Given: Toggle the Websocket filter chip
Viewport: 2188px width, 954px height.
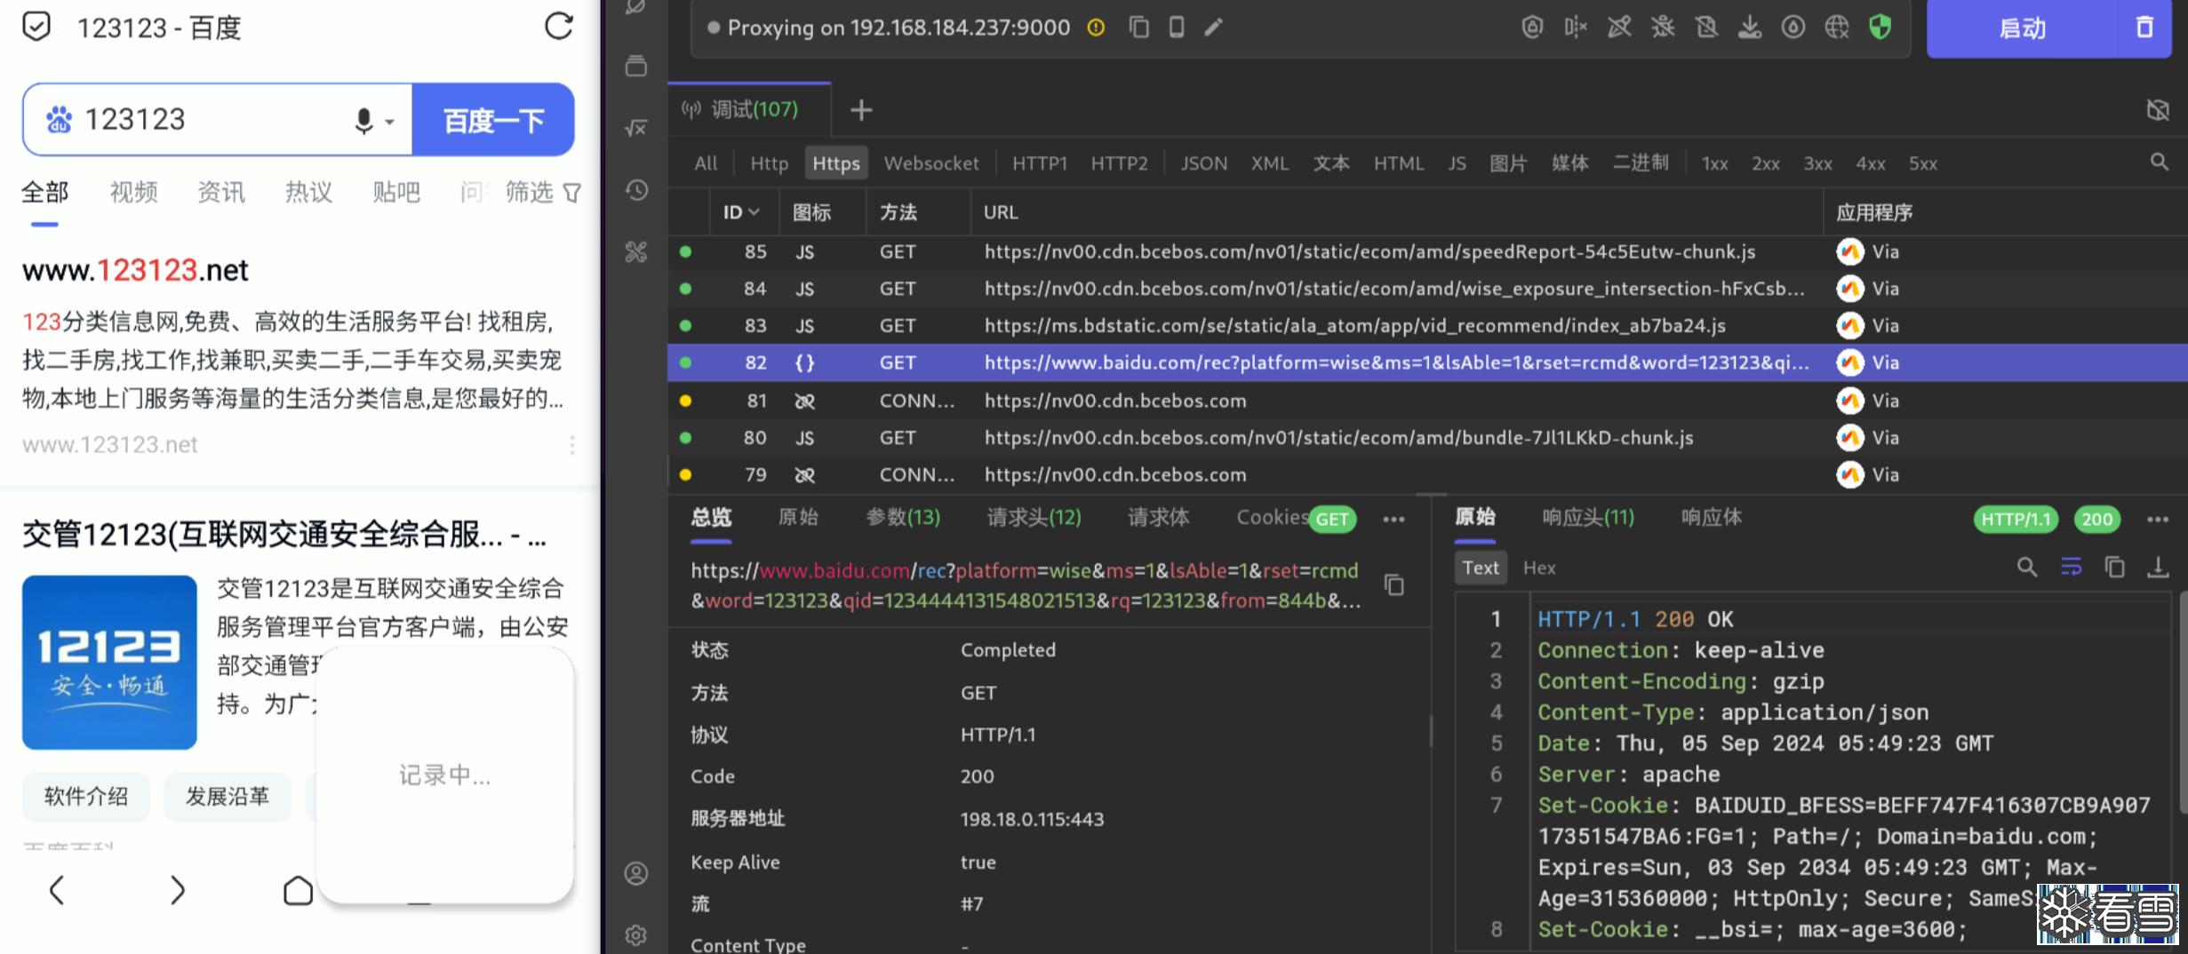Looking at the screenshot, I should (931, 163).
